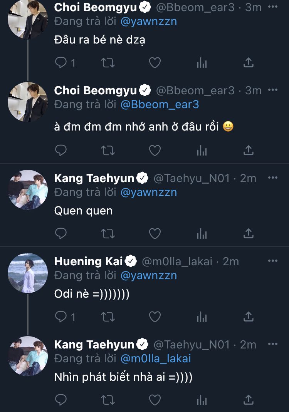The width and height of the screenshot is (289, 412).
Task: Open Huening Kai's profile name
Action: (88, 261)
